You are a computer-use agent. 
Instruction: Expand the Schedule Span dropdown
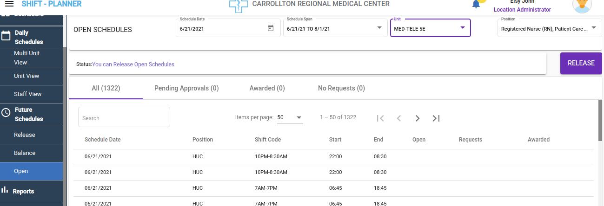(379, 28)
